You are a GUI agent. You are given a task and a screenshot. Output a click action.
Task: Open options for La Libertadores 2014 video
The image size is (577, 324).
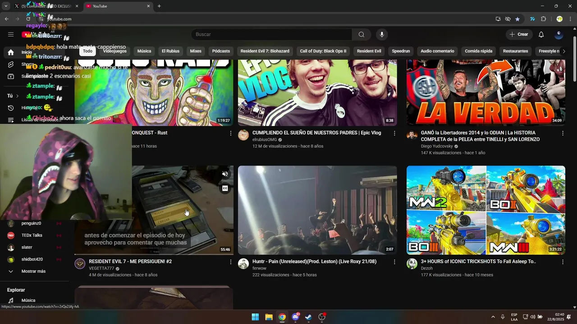(563, 133)
